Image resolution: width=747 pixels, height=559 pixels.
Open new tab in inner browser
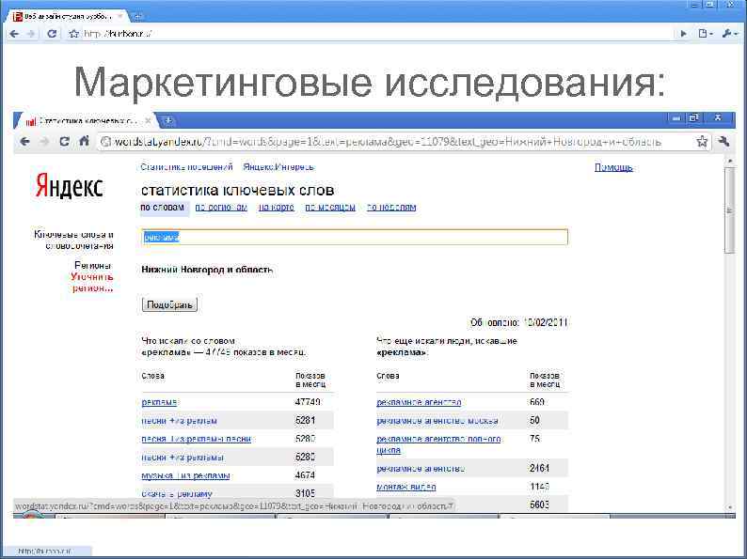pyautogui.click(x=167, y=121)
